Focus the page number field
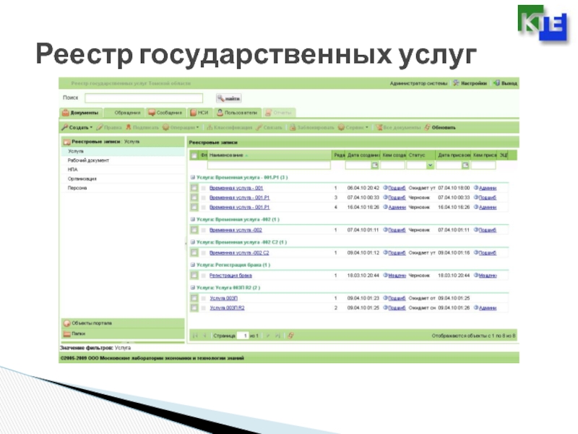Viewport: 578px width, 434px height. pos(243,336)
